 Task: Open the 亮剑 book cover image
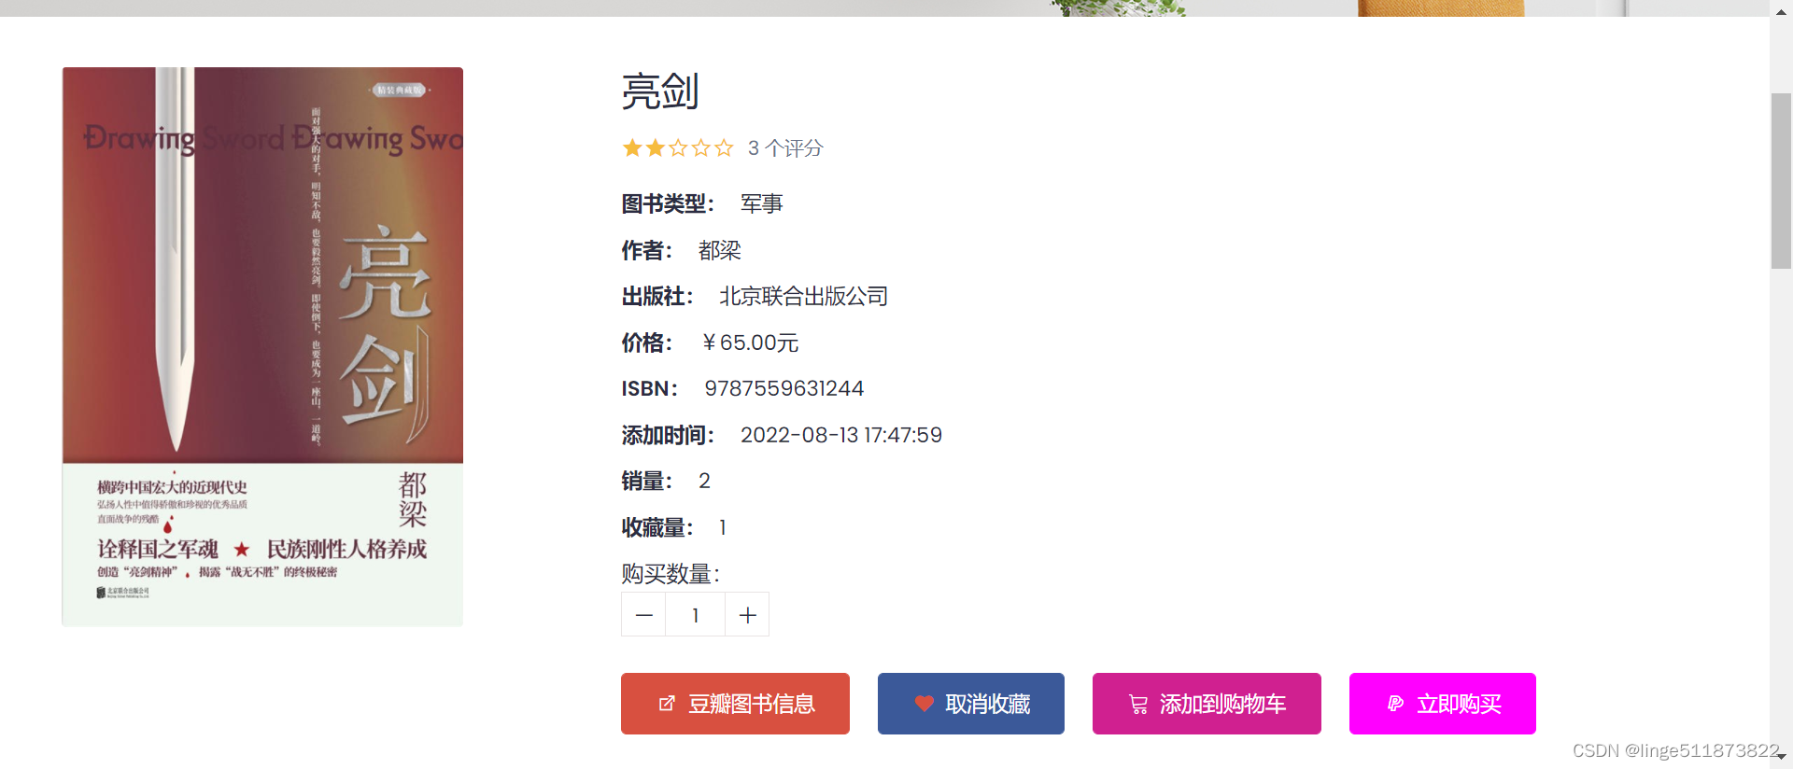[x=262, y=346]
